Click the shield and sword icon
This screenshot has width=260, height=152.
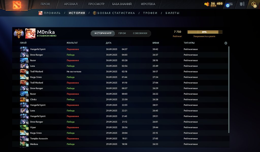click(x=242, y=4)
